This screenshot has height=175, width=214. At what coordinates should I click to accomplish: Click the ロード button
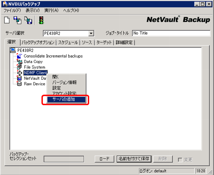tap(104, 159)
